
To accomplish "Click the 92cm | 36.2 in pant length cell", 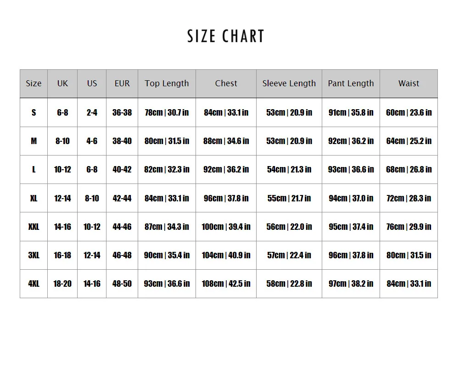I will click(351, 141).
